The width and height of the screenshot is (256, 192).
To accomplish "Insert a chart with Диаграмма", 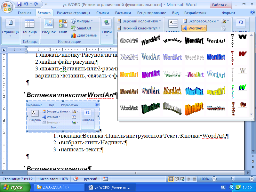I will tap(84, 35).
